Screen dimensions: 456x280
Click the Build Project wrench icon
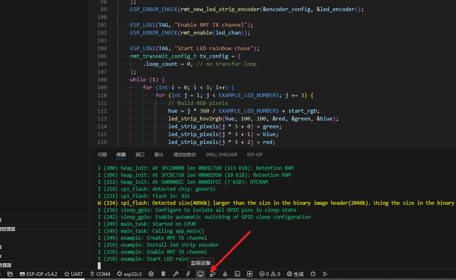176,274
